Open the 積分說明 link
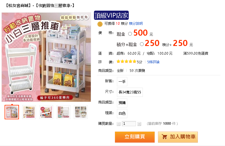This screenshot has height=146, width=225. 136,24
